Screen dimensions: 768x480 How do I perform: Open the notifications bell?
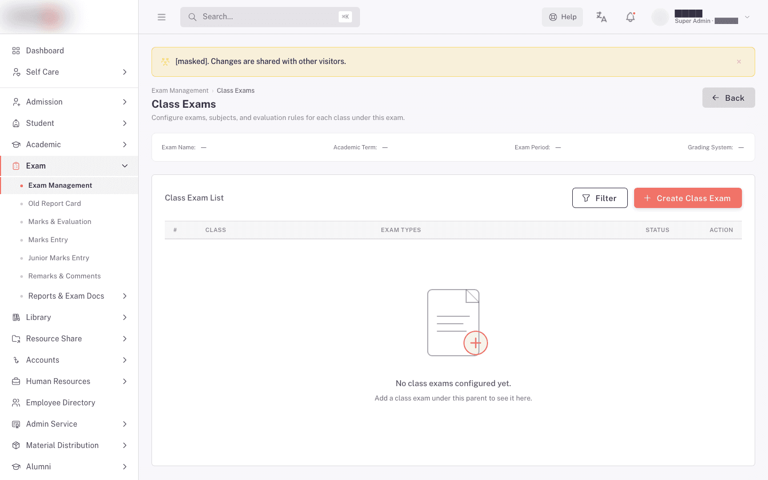(x=630, y=17)
